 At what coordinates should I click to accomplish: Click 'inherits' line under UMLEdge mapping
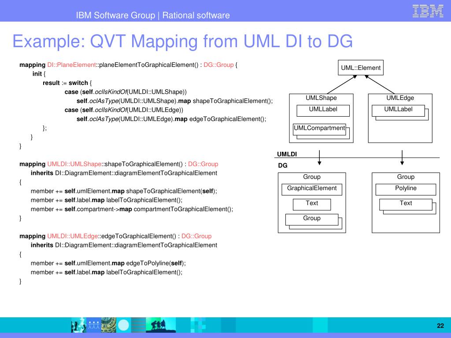(x=124, y=245)
